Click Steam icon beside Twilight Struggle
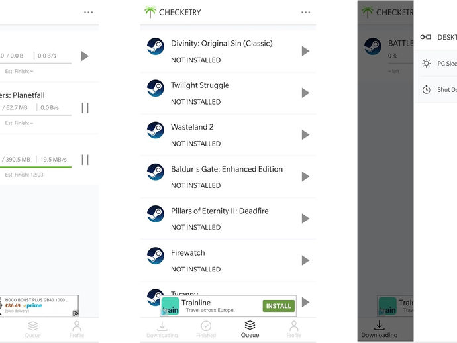 click(x=156, y=88)
